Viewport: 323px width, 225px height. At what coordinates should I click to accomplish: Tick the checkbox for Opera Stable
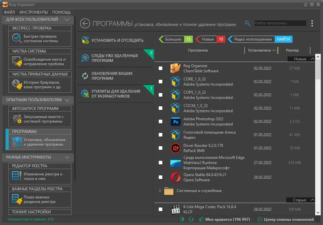(x=160, y=177)
